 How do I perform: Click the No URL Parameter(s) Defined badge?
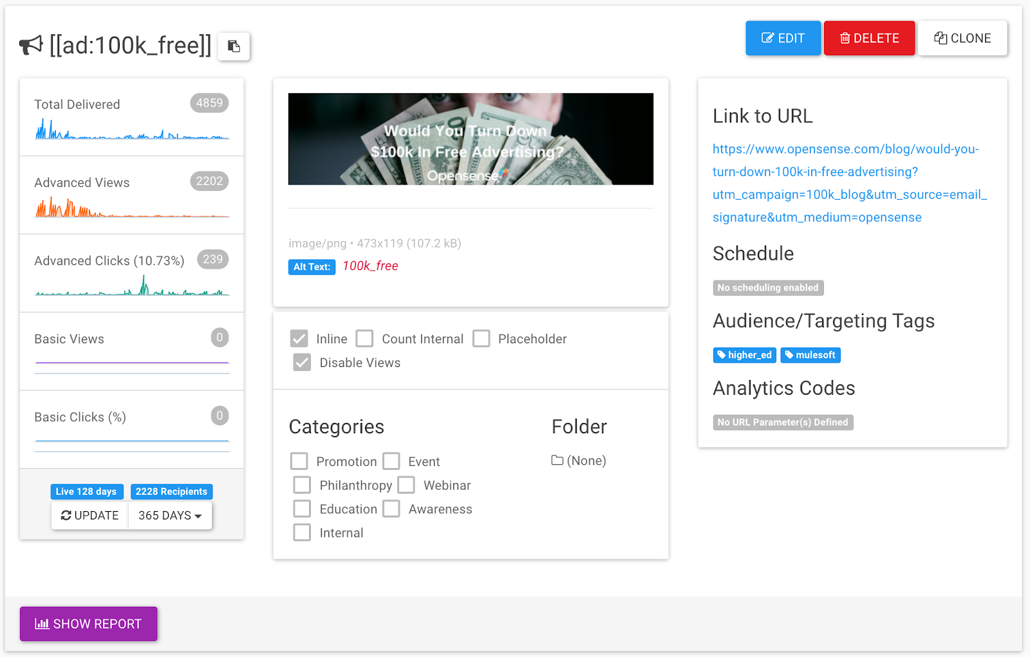point(783,422)
